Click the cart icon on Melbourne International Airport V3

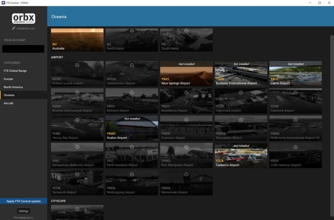296,120
